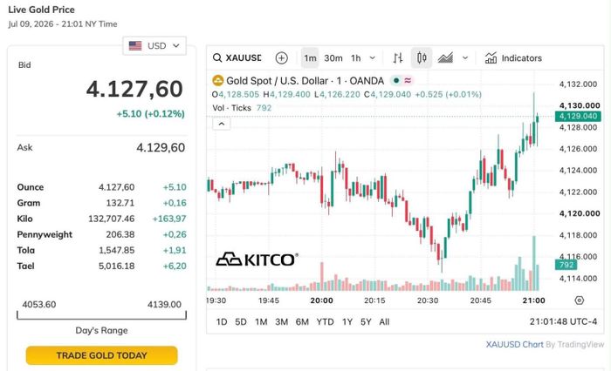
Task: Select the bars chart style icon
Action: click(397, 58)
